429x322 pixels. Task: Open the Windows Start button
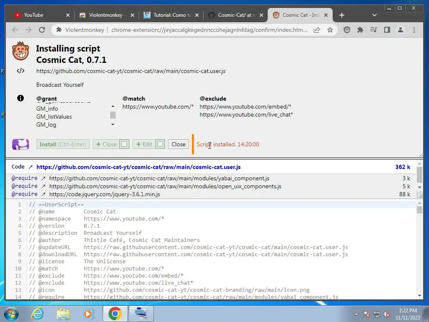[11, 314]
